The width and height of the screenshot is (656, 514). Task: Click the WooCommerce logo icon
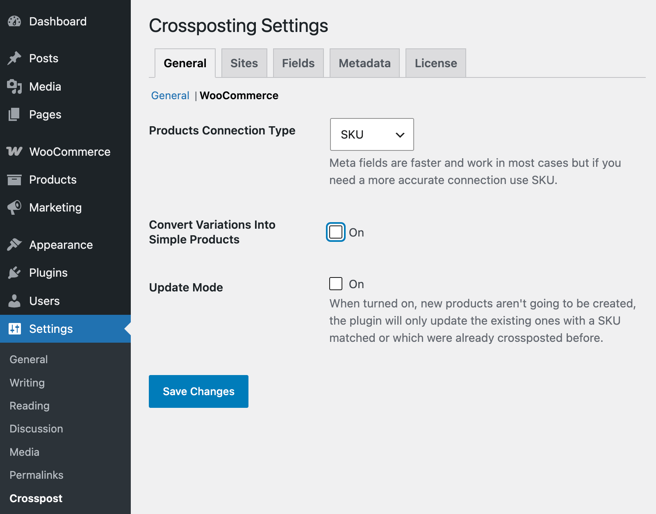pyautogui.click(x=14, y=152)
